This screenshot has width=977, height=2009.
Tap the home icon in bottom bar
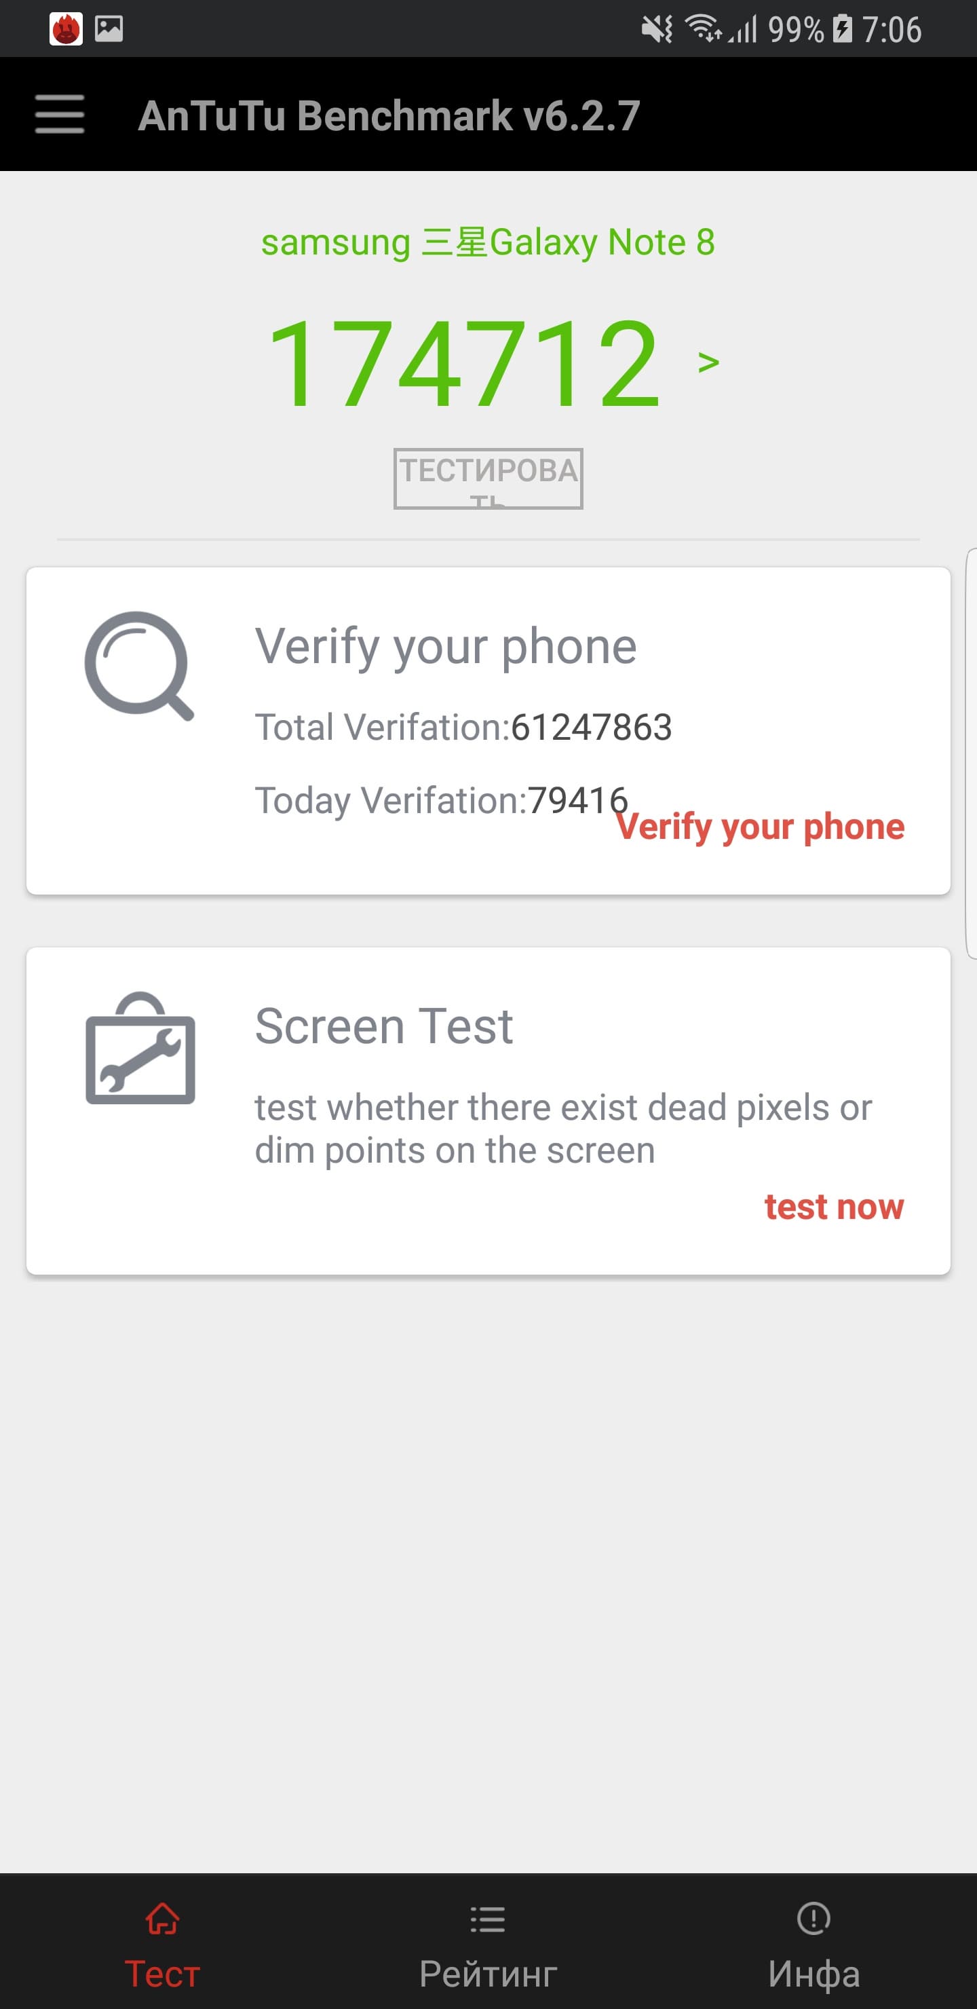click(x=162, y=1919)
